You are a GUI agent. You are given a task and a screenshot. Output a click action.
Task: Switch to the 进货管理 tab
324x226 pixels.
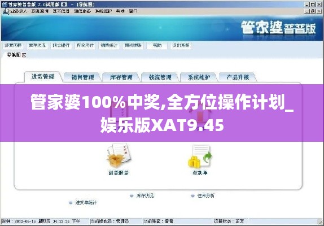(43, 77)
